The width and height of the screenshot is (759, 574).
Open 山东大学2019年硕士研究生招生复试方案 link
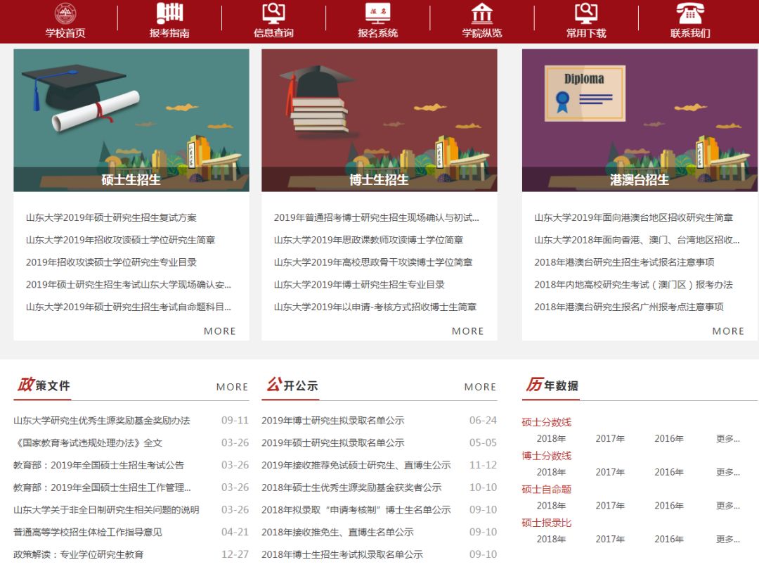111,218
